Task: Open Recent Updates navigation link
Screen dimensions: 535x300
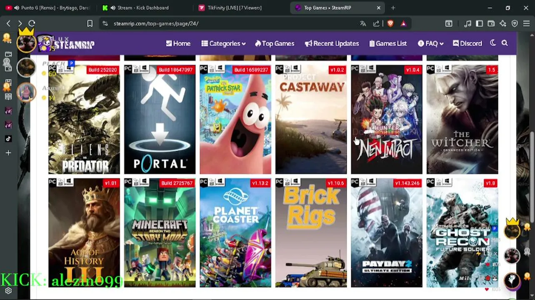Action: pos(332,43)
